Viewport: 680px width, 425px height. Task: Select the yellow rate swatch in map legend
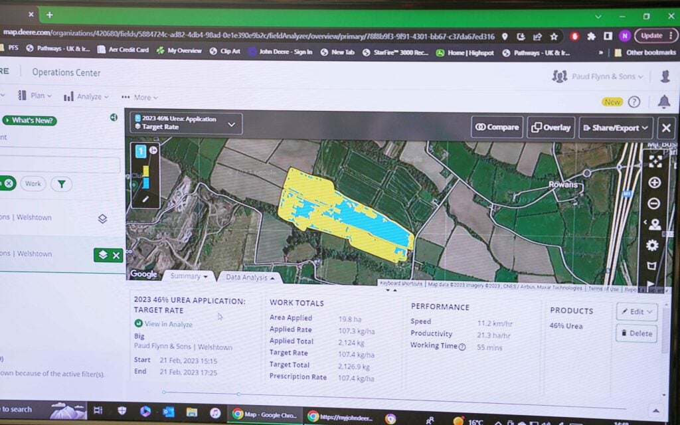coord(146,170)
